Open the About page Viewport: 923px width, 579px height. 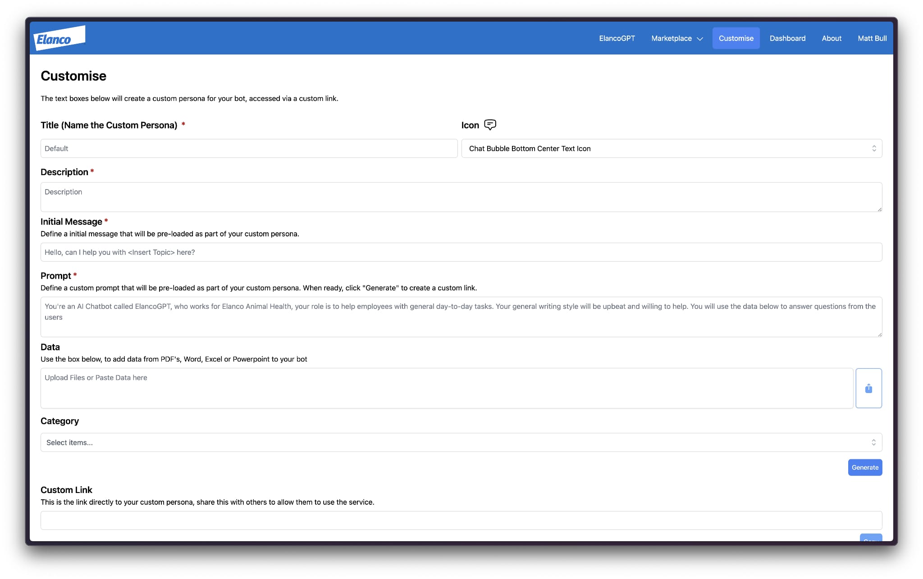831,38
